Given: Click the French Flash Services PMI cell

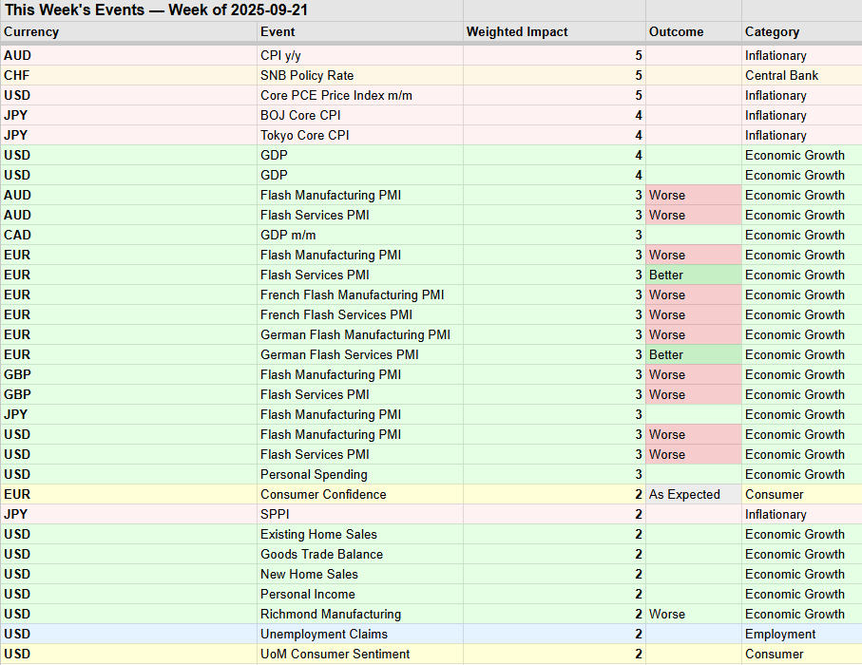Looking at the screenshot, I should tap(336, 314).
